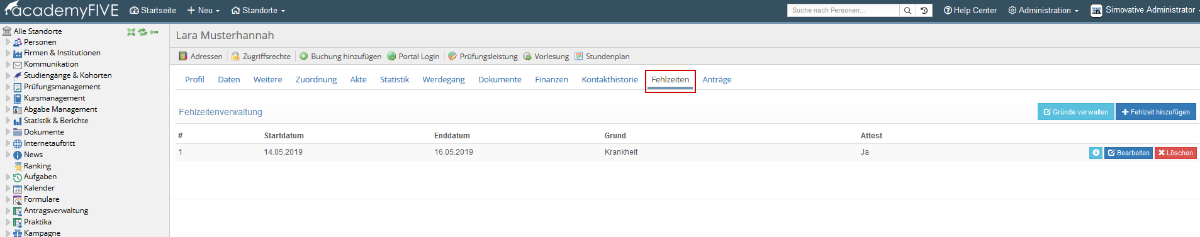Click the collapse sidebar arrow icon
This screenshot has height=237, width=1200.
(x=154, y=31)
